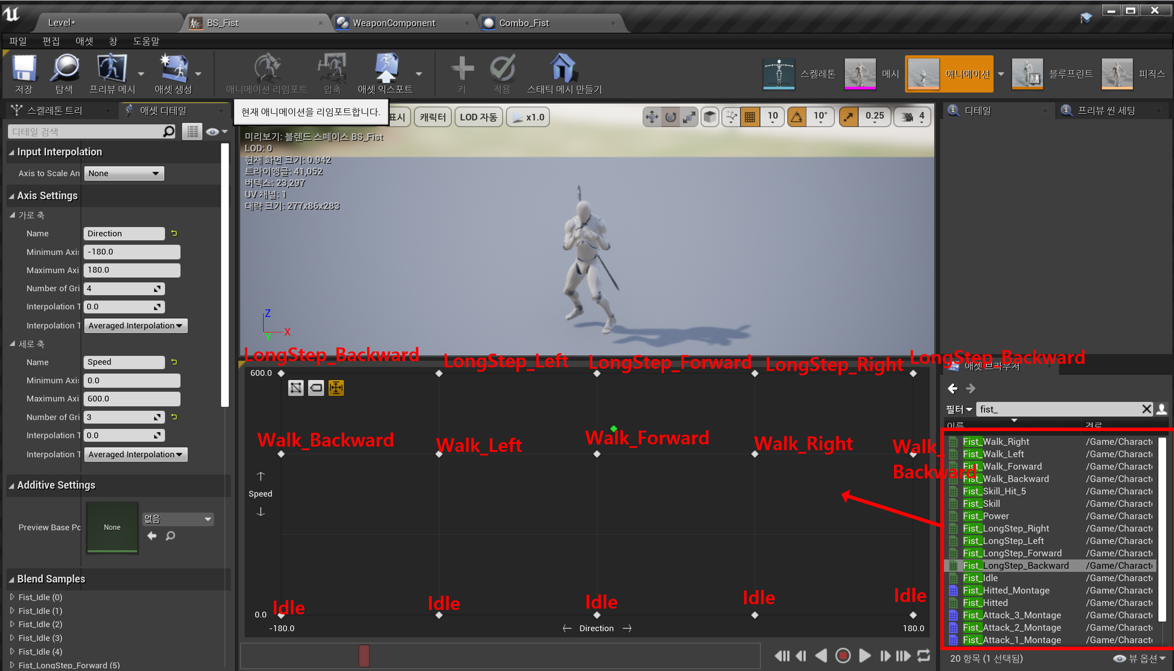1174x671 pixels.
Task: Collapse the Blend Samples section
Action: [12, 579]
